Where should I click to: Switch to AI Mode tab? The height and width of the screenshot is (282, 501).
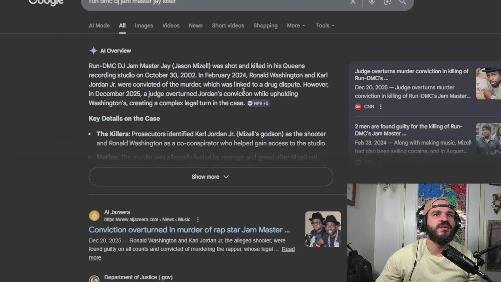pos(99,25)
